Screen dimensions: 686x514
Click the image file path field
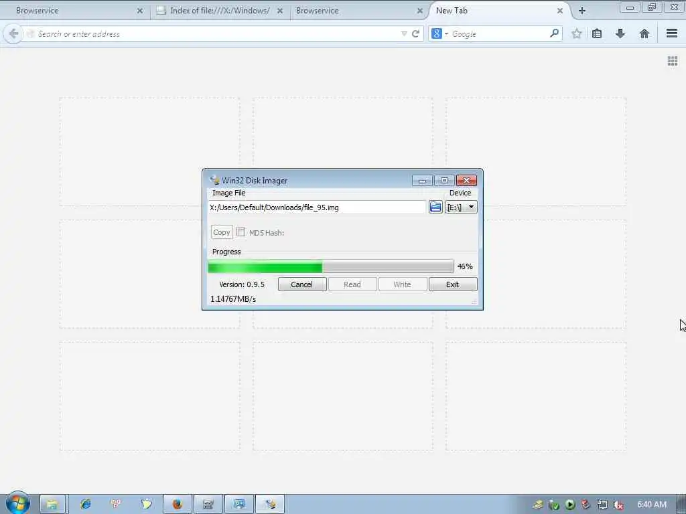click(317, 207)
